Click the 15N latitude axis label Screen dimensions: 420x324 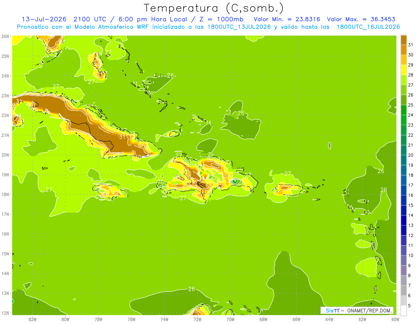[5, 253]
